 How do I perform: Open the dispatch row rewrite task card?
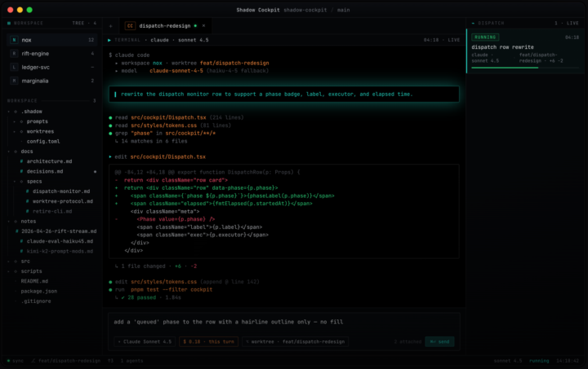point(525,51)
